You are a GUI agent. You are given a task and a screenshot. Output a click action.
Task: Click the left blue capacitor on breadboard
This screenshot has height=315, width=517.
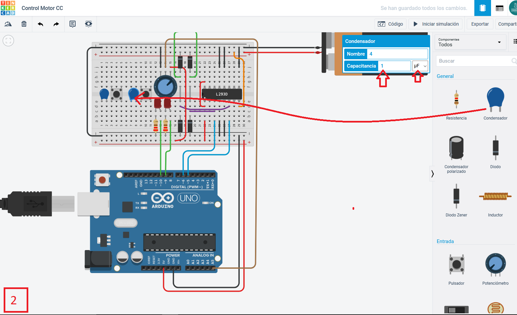tap(104, 94)
